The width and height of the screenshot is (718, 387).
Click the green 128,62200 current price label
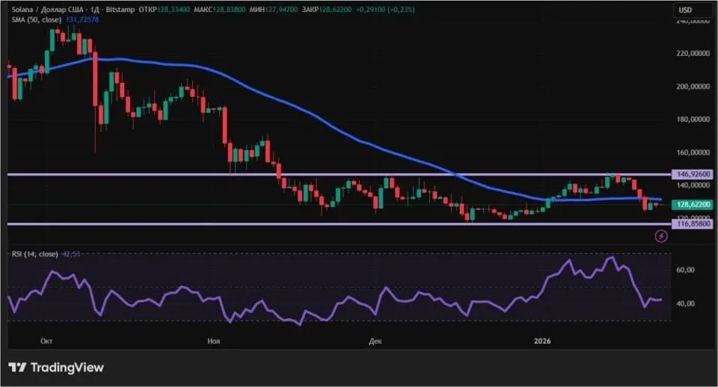point(693,204)
